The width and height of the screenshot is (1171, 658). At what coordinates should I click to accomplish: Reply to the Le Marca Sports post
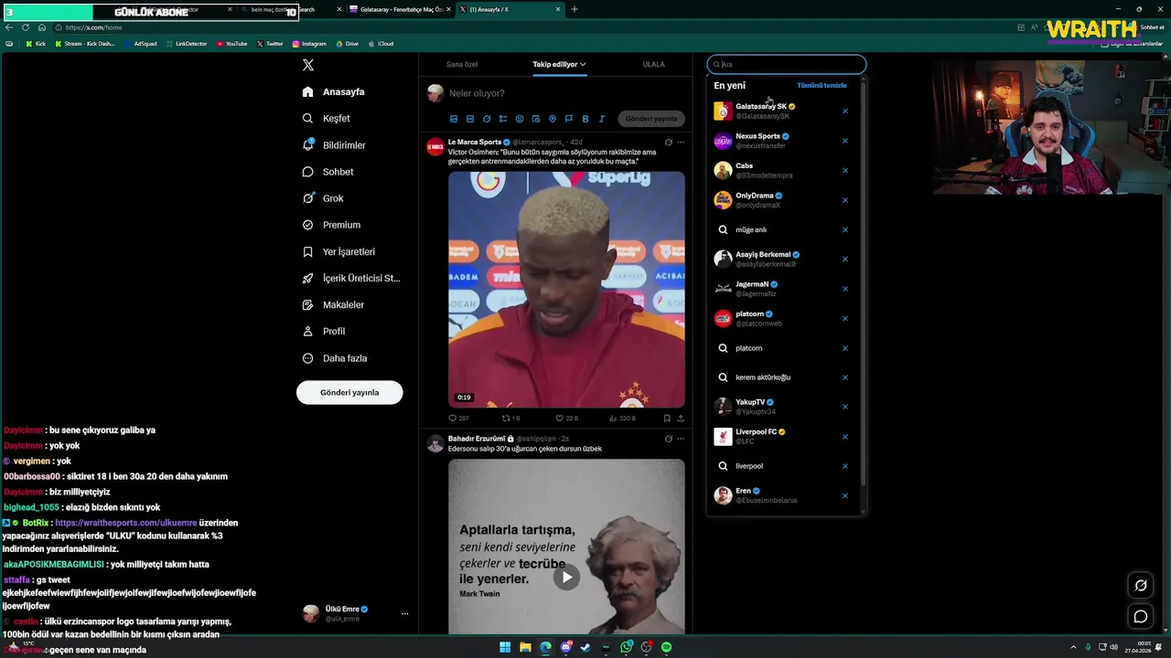tap(458, 419)
